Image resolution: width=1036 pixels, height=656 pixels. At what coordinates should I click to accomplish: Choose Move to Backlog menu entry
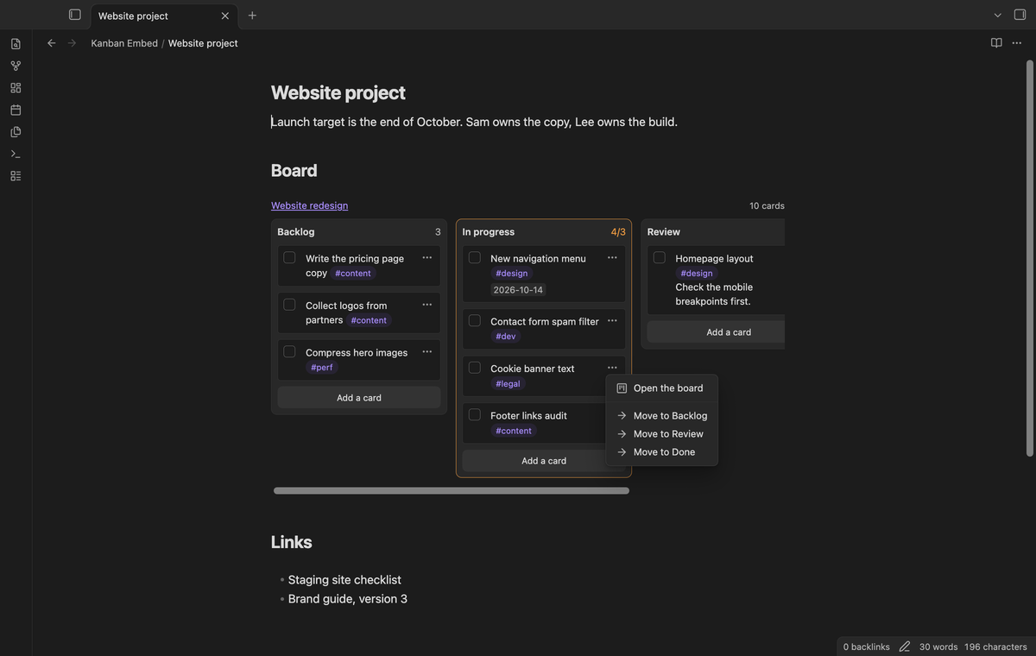pos(661,416)
